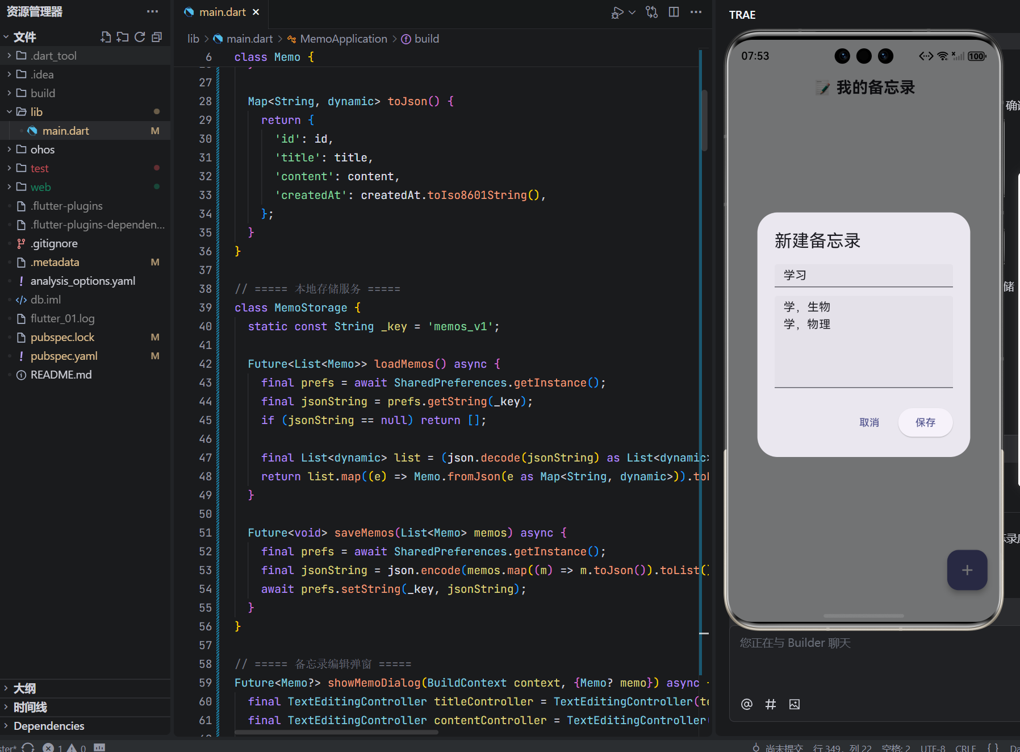The width and height of the screenshot is (1020, 752).
Task: Open the .flutter-plugins-dependencies file
Action: coord(85,225)
